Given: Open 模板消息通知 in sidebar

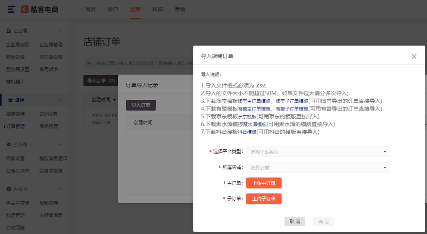Looking at the screenshot, I should (53, 158).
